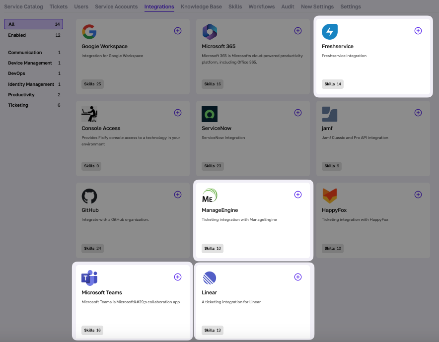Screen dimensions: 439x342
Task: Click the Console Access icon
Action: point(90,113)
